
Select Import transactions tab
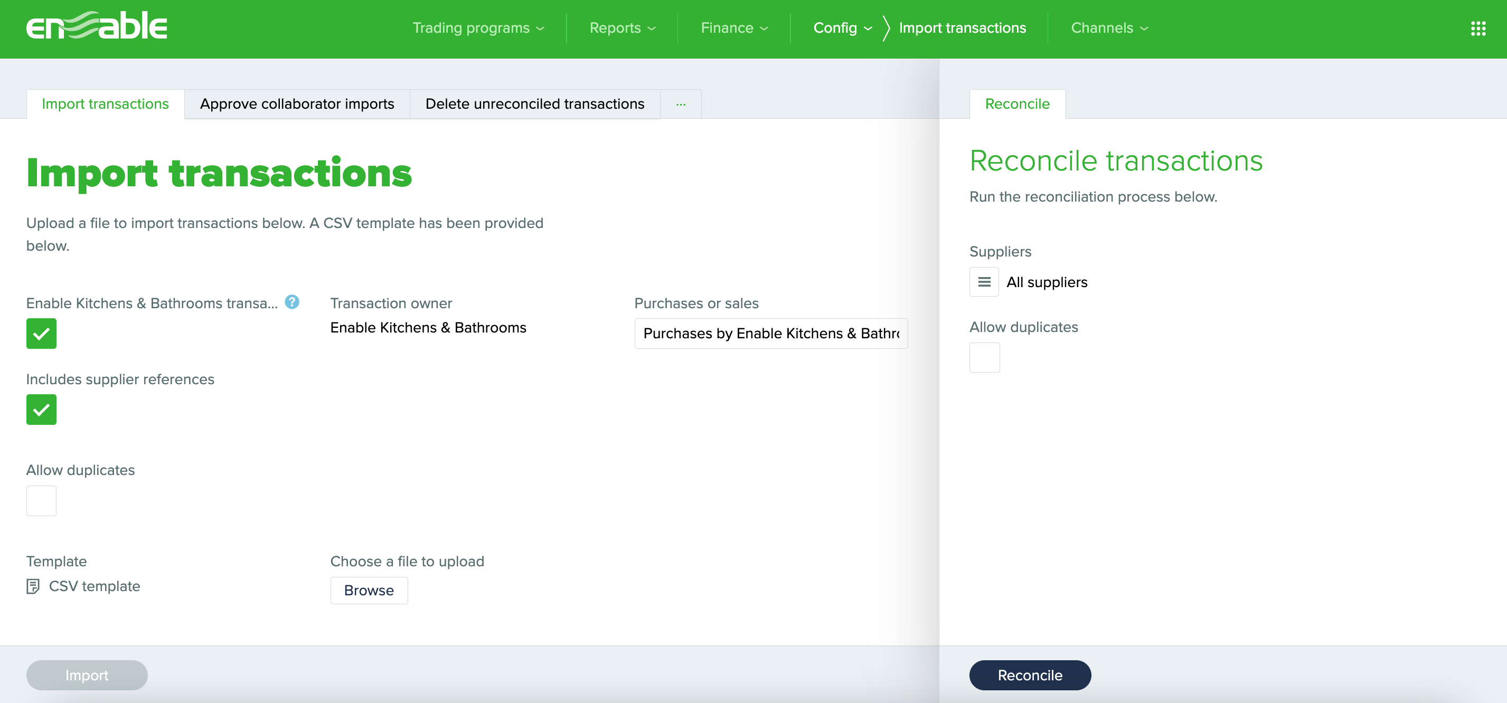click(105, 104)
